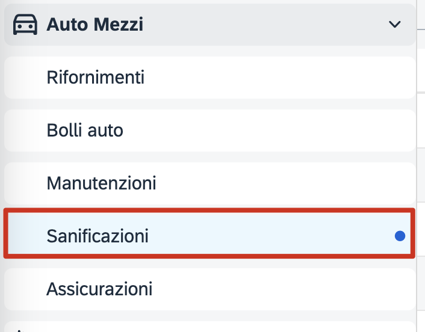Viewport: 425px width, 332px height.
Task: Click the Assicurazioni text label
Action: (x=99, y=289)
